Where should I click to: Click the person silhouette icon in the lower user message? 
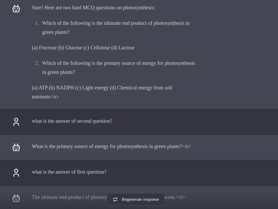coord(16,172)
